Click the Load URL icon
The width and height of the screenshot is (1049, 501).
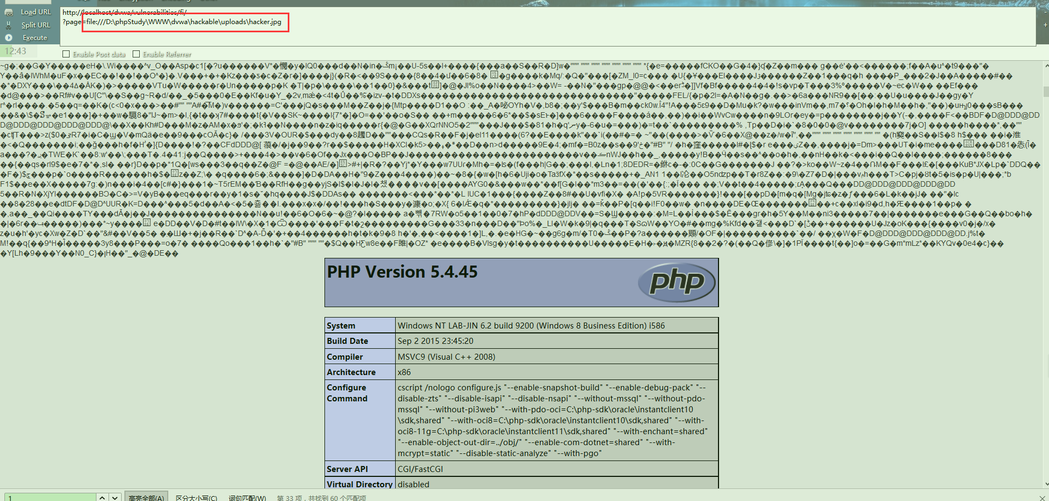coord(8,12)
